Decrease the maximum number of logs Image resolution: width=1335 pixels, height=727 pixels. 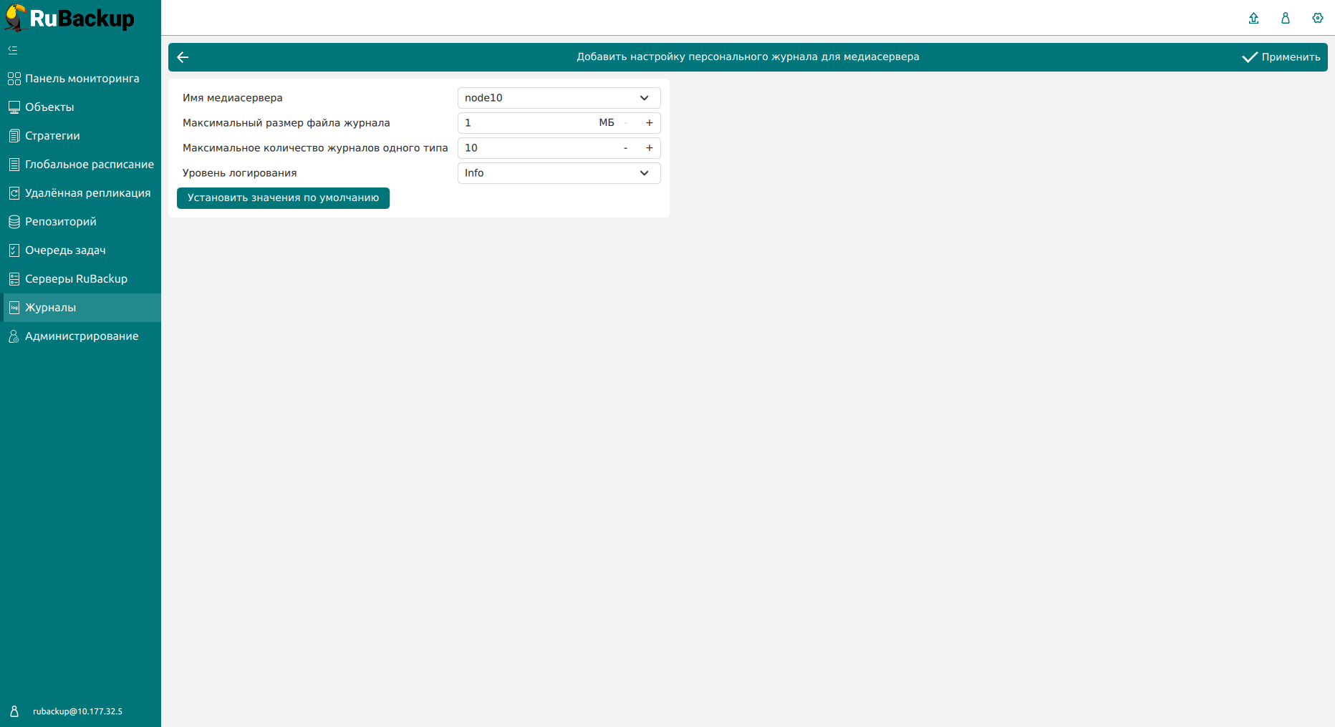click(x=625, y=148)
